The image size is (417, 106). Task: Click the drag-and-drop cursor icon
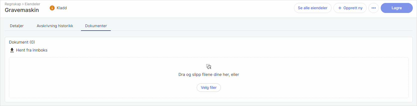(209, 66)
